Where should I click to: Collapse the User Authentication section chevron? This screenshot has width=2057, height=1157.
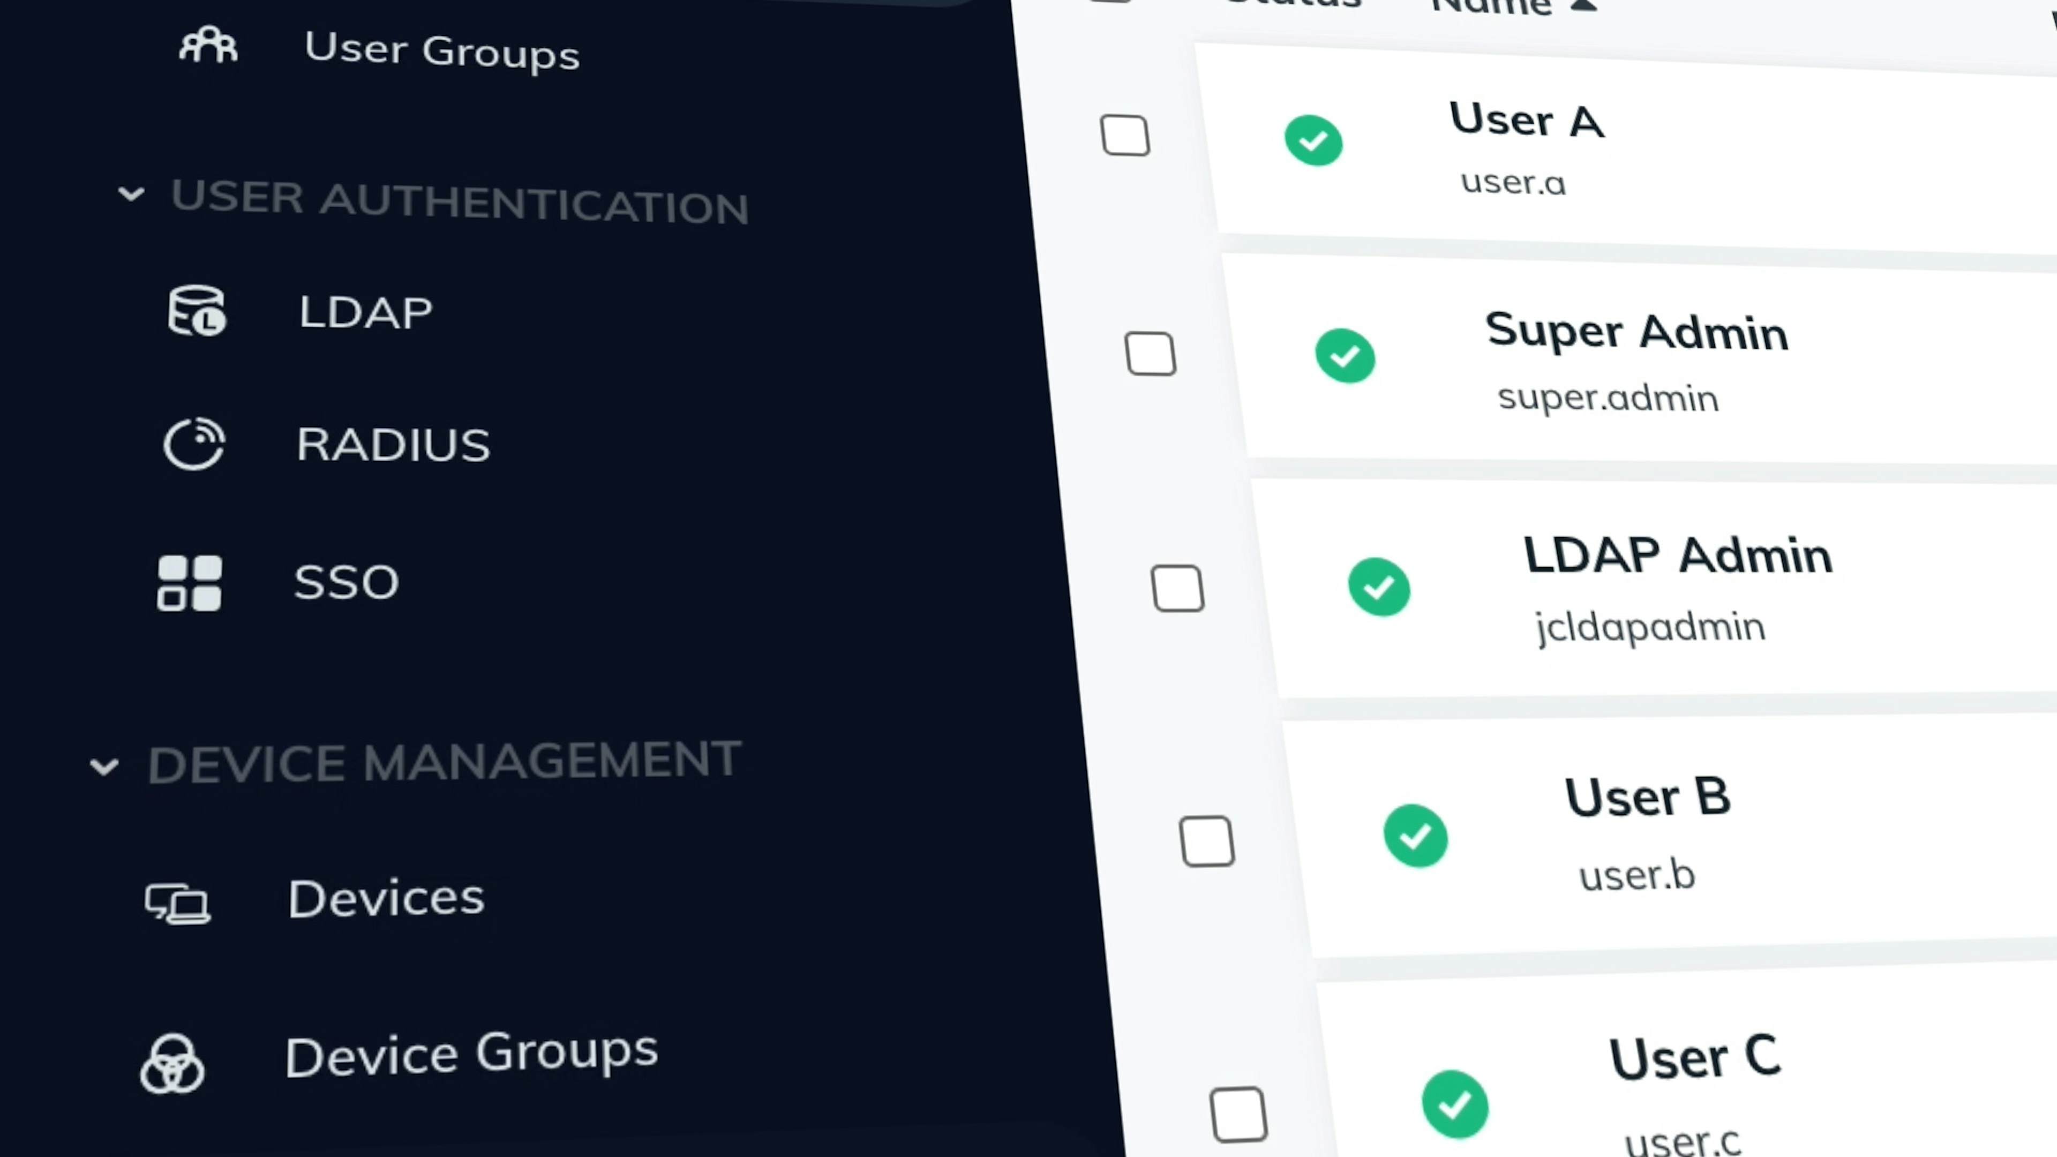[131, 193]
